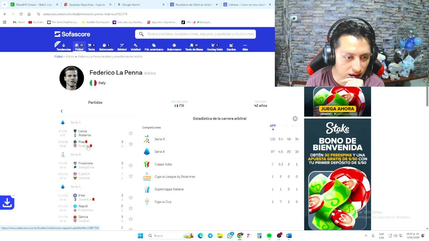Open WhatsApp from the taskbar
This screenshot has width=429, height=241.
coord(230,236)
